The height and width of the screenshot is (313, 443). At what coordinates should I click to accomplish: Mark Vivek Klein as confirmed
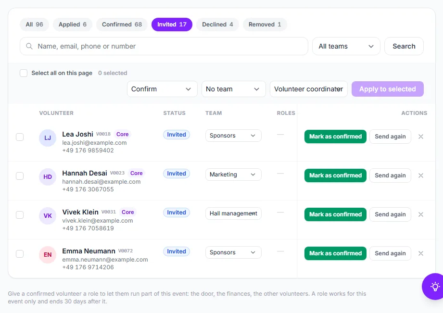point(335,215)
